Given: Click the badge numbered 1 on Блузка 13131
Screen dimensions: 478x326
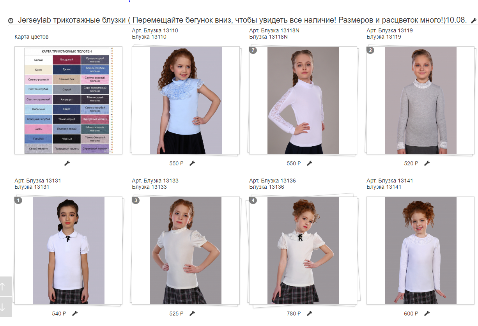Looking at the screenshot, I should pos(18,200).
